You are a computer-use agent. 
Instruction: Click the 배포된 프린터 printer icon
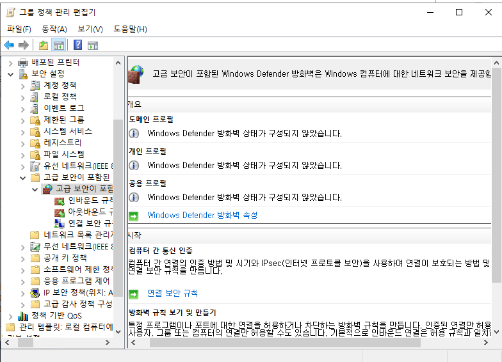[23, 63]
